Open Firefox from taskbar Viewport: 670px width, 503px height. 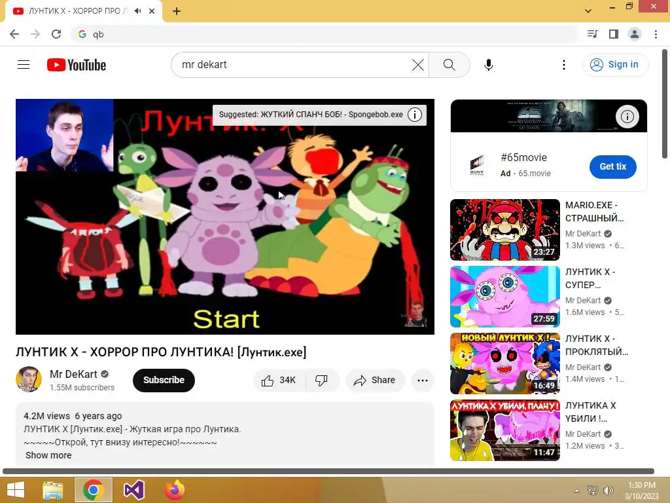pos(174,490)
